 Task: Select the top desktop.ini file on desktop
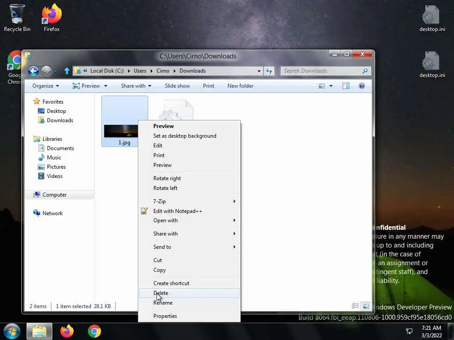(x=432, y=19)
